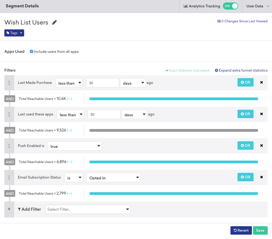Remove the Email Subscription Status filter
The height and width of the screenshot is (239, 272).
click(261, 177)
